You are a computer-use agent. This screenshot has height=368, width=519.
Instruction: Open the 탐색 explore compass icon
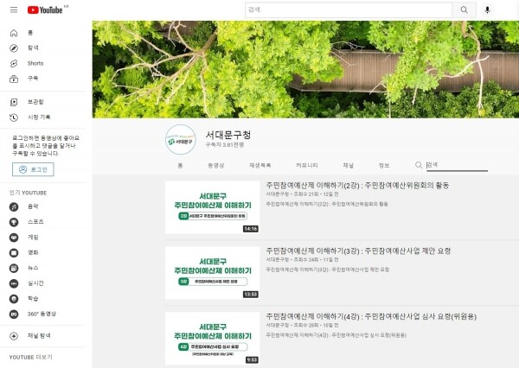[x=14, y=48]
